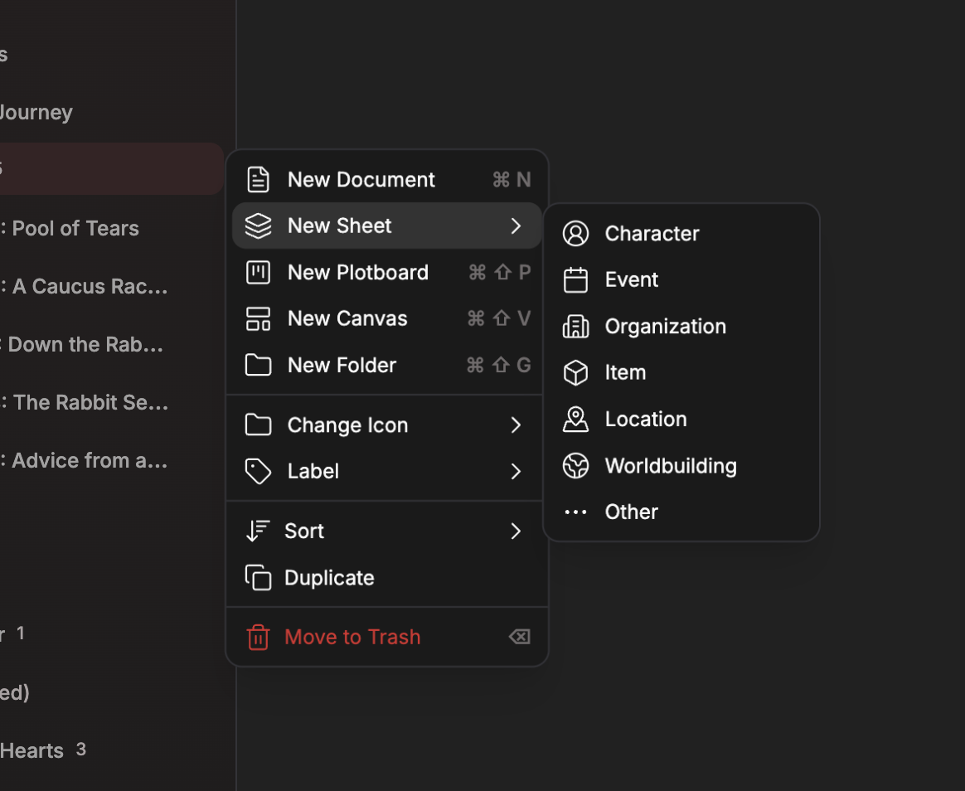Select the Character person icon
Screen dimensions: 965x791
(576, 233)
